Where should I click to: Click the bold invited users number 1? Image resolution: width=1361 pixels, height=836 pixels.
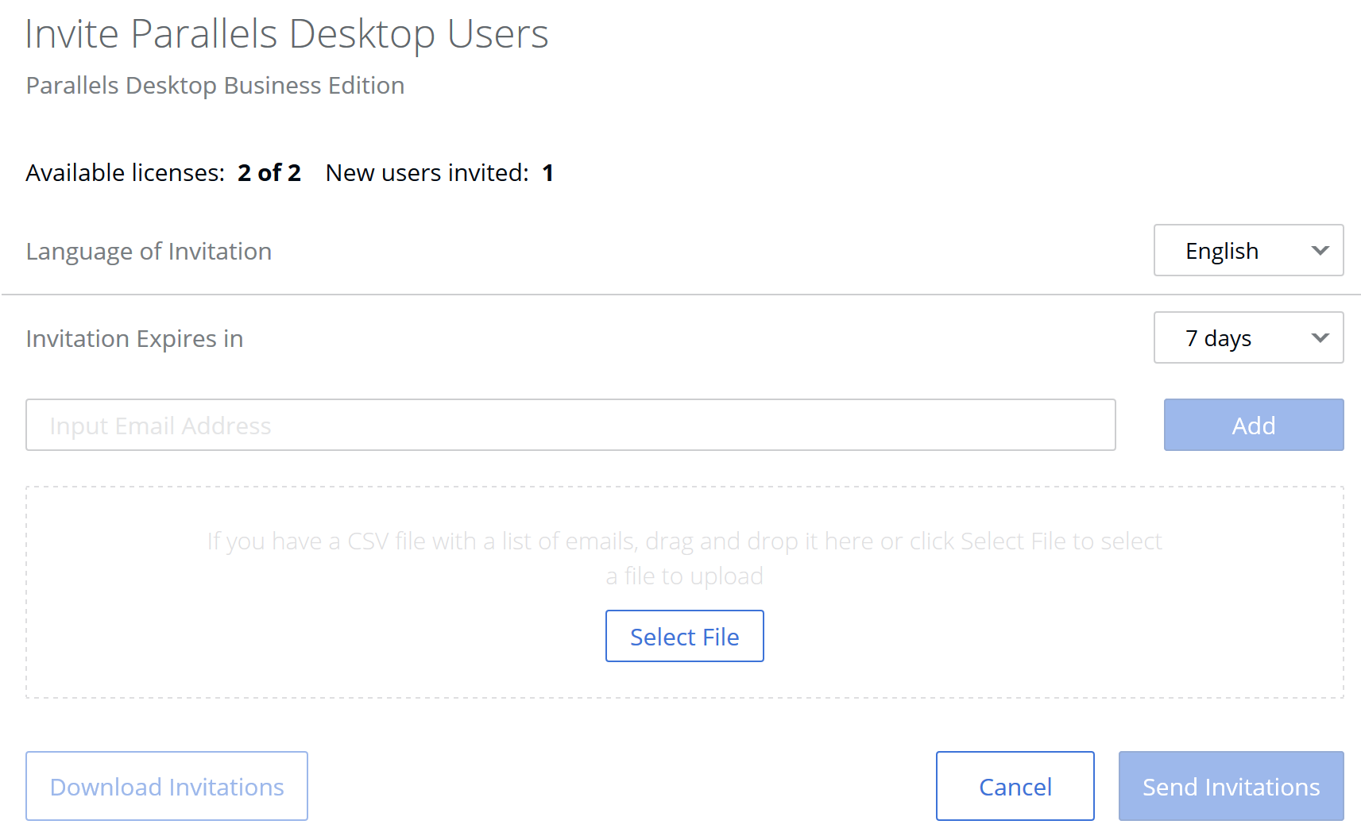click(x=547, y=173)
